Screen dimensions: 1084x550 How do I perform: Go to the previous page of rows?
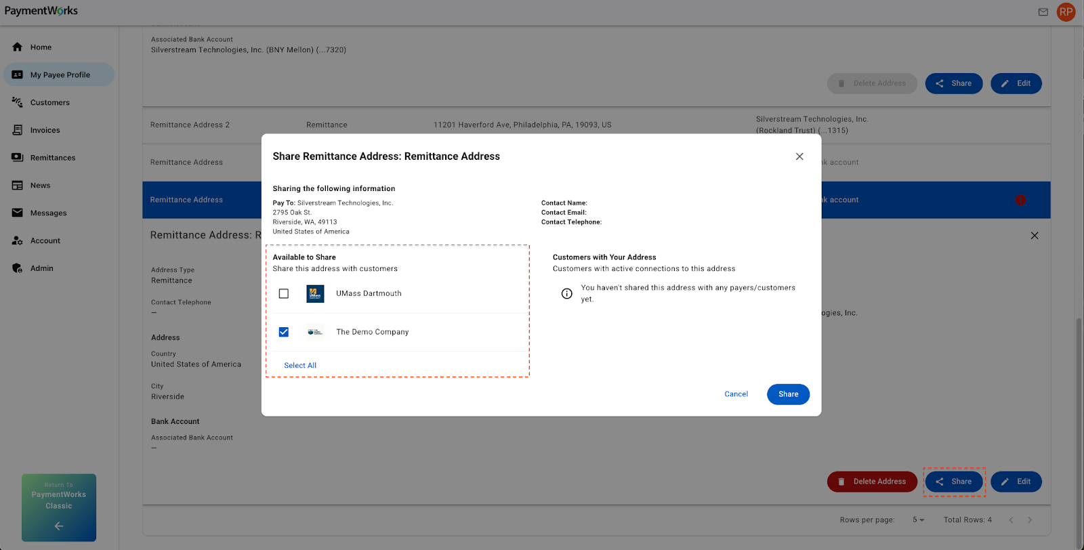coord(1011,520)
